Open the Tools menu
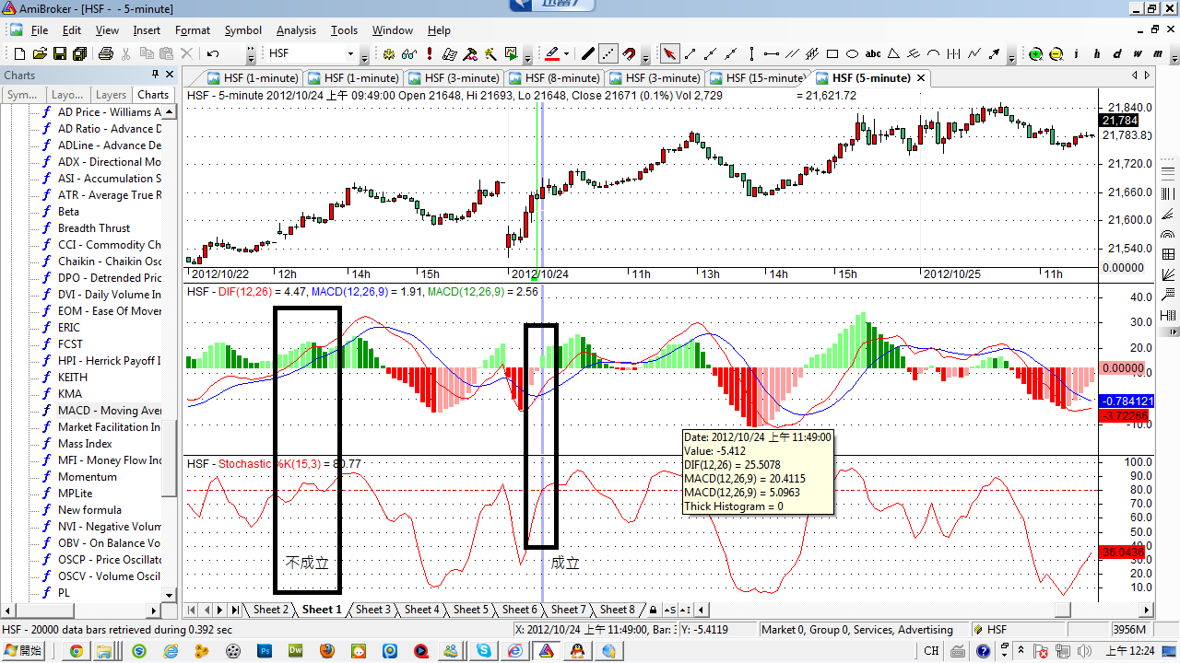The width and height of the screenshot is (1180, 663). (344, 30)
